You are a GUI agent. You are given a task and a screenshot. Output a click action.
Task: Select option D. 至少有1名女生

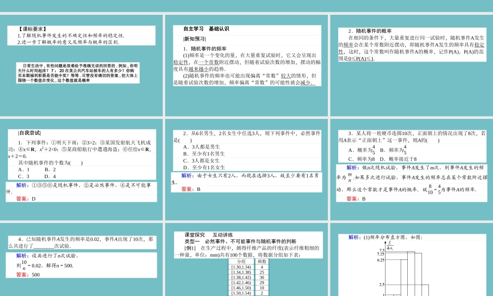pos(204,168)
